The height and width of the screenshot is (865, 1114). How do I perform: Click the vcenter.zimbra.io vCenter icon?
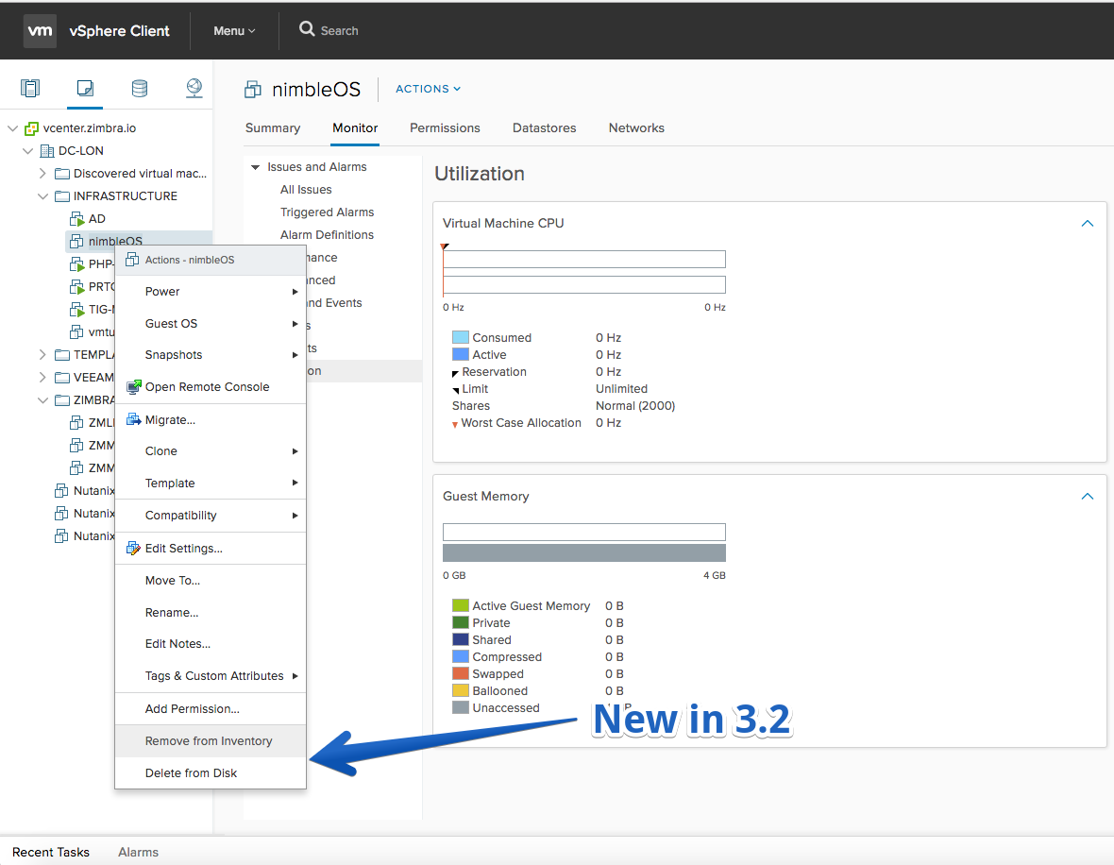click(31, 128)
